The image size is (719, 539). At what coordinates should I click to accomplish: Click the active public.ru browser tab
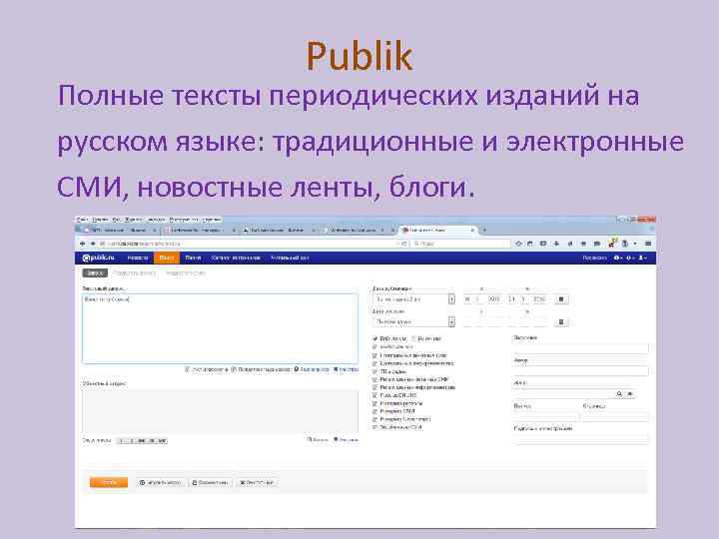[x=438, y=231]
